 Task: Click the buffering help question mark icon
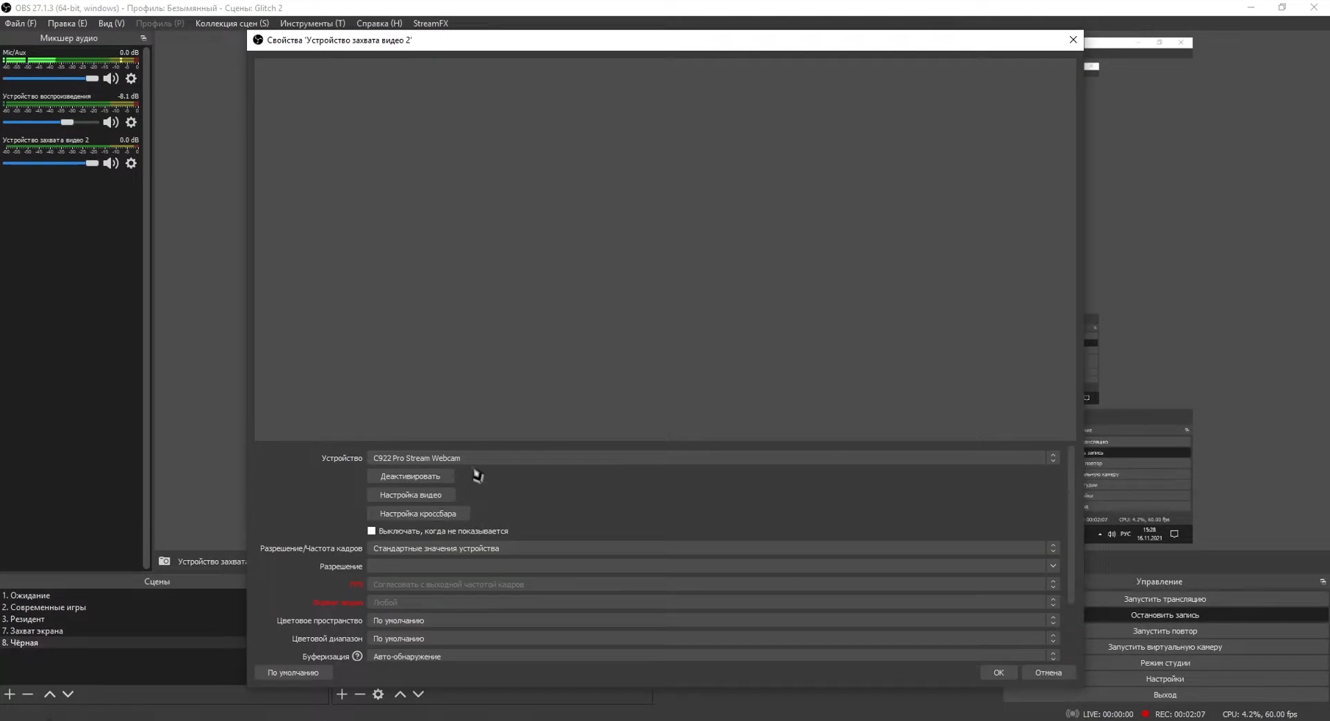click(x=357, y=656)
